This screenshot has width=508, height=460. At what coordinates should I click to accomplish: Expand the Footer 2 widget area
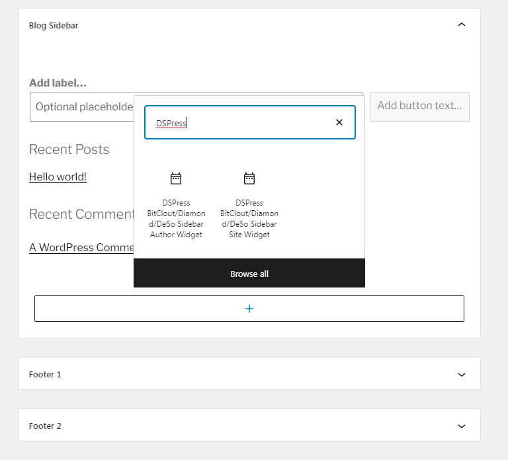(461, 426)
